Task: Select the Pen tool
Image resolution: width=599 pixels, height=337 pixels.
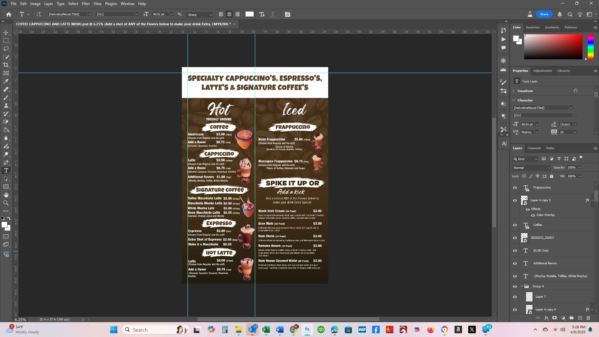Action: (x=6, y=163)
